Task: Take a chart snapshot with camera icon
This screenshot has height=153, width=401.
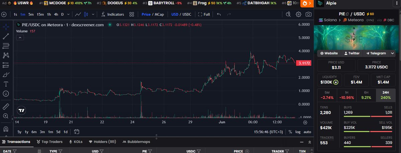Action: (309, 14)
